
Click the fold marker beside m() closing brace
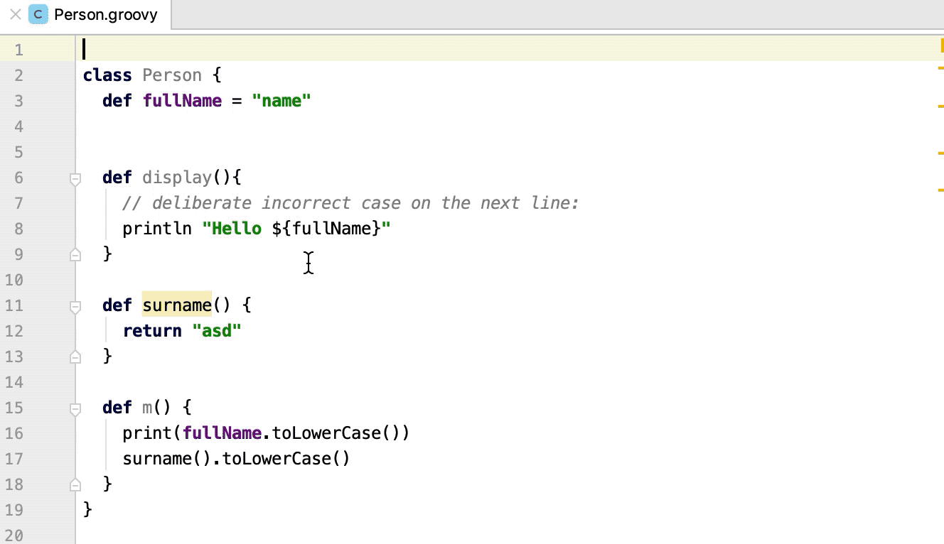75,484
